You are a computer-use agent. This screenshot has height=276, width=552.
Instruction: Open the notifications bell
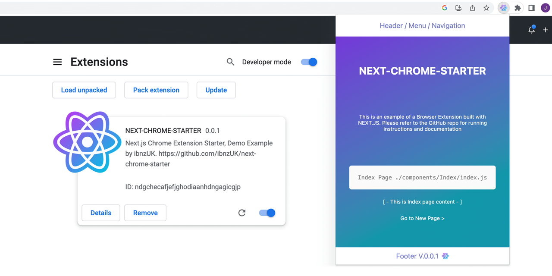(x=532, y=30)
